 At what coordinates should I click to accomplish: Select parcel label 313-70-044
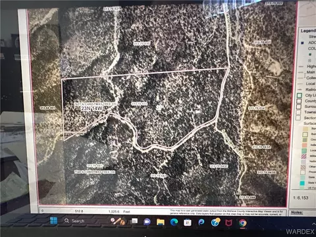pos(248,197)
